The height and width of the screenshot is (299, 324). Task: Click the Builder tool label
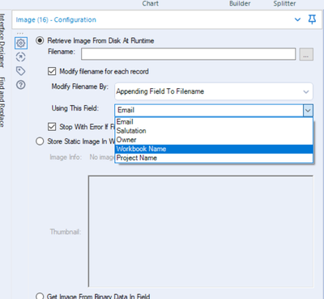[x=240, y=3]
